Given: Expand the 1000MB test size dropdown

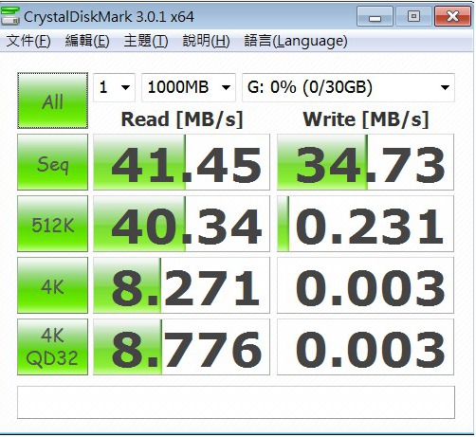Looking at the screenshot, I should (x=189, y=87).
